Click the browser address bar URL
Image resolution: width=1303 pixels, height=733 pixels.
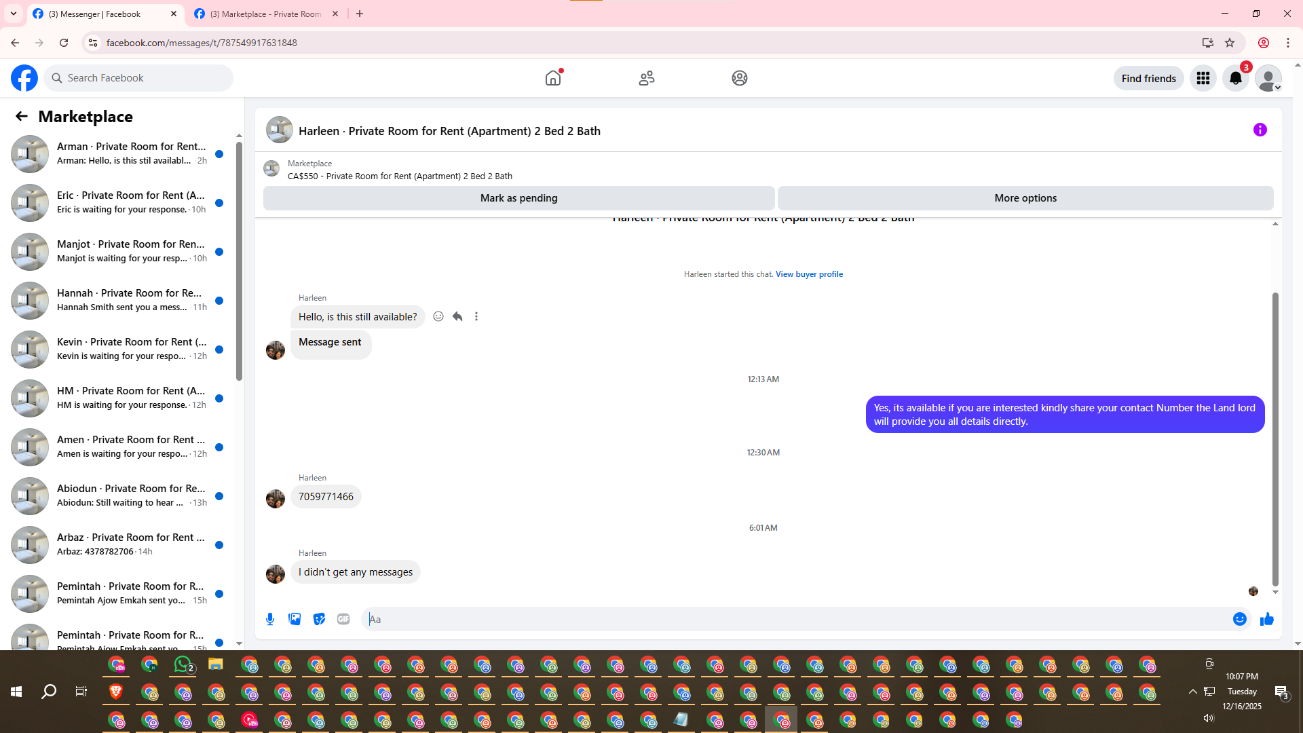pos(202,43)
